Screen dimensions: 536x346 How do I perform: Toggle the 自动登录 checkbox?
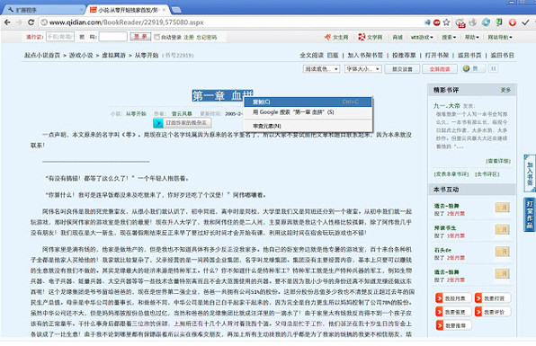(x=156, y=37)
